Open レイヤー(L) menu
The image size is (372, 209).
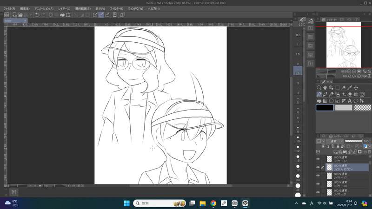(x=64, y=8)
